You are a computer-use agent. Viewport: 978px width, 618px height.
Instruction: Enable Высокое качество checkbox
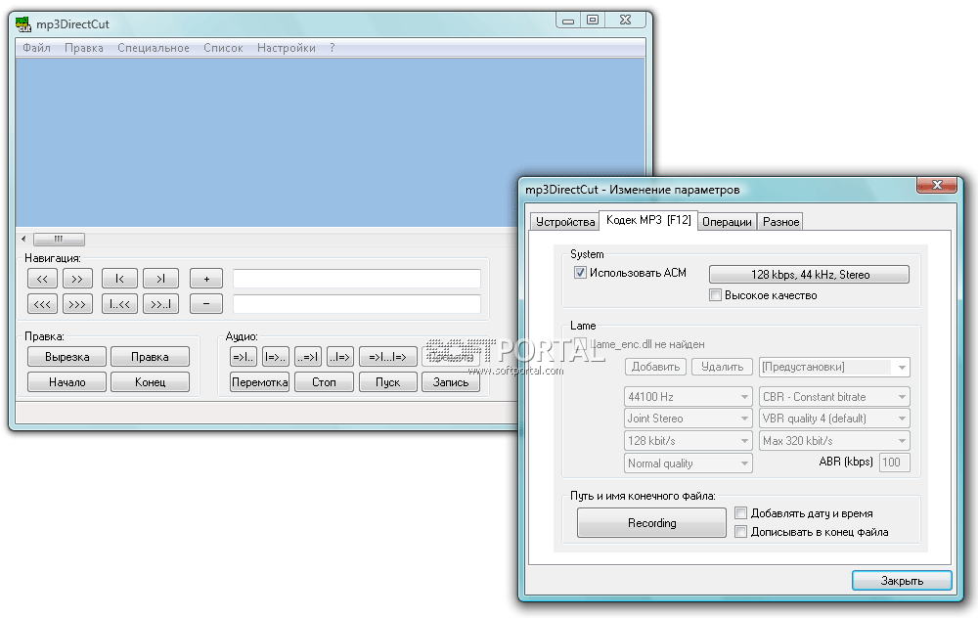click(716, 295)
